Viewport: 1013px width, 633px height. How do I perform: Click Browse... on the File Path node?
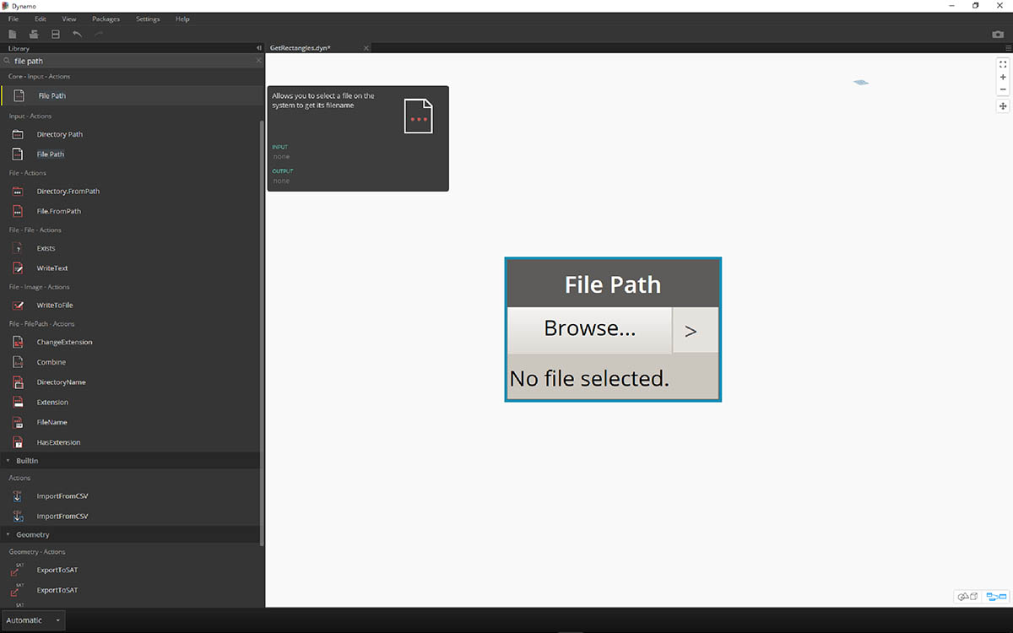point(589,329)
